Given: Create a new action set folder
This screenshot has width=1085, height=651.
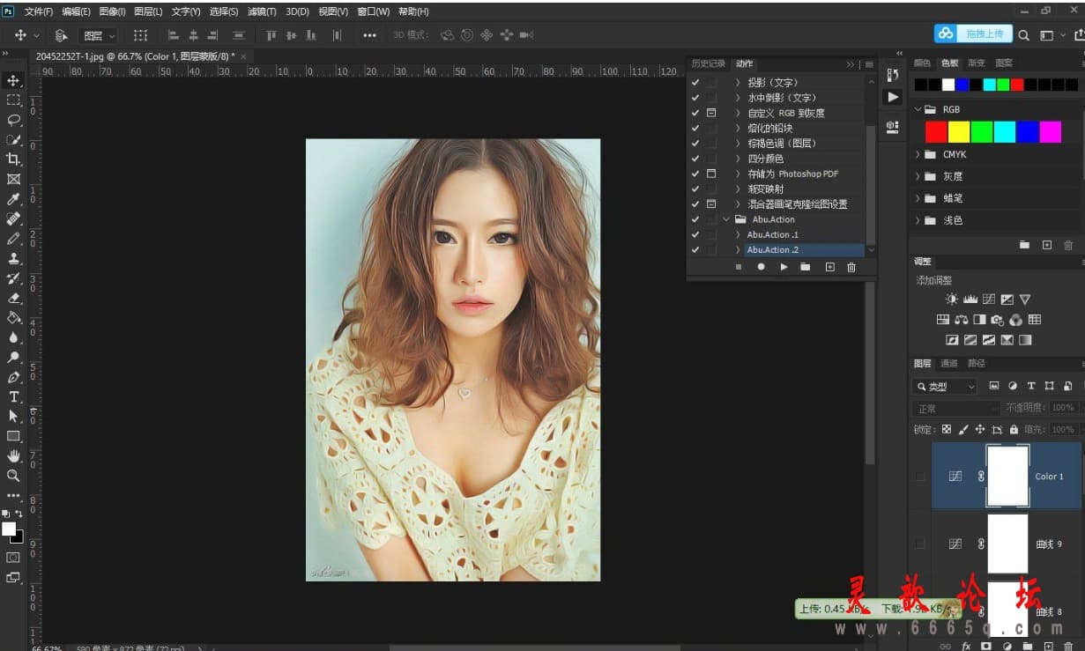Looking at the screenshot, I should (x=806, y=267).
